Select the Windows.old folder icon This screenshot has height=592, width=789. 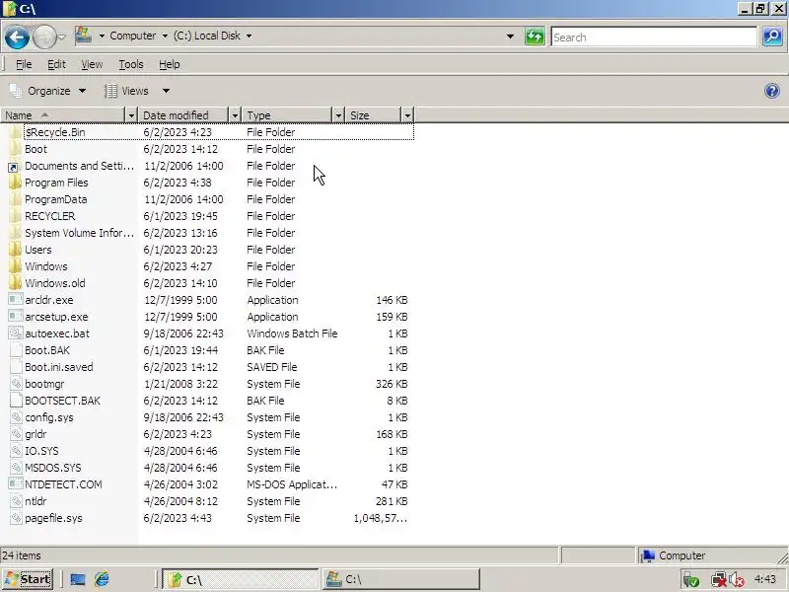tap(15, 283)
